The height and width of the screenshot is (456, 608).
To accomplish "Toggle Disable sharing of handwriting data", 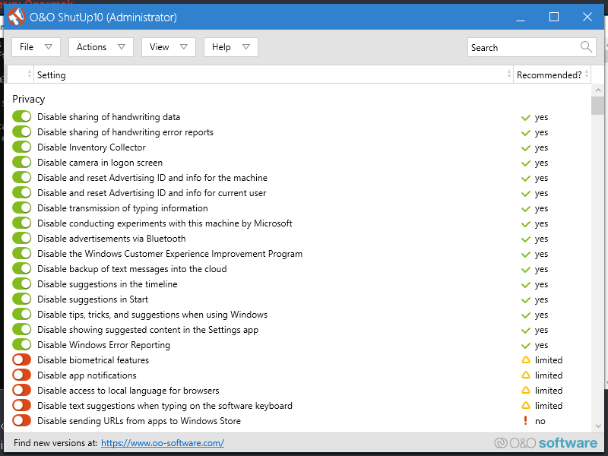I will point(22,116).
